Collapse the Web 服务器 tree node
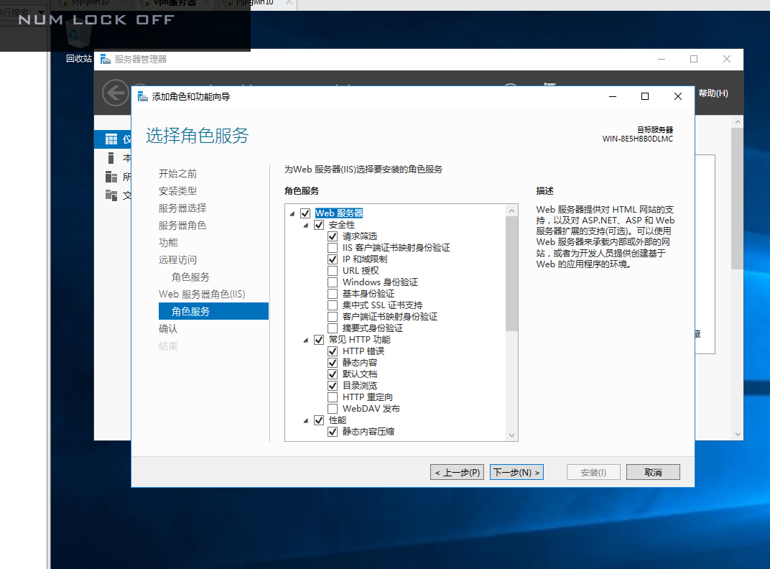The width and height of the screenshot is (770, 569). (x=292, y=214)
